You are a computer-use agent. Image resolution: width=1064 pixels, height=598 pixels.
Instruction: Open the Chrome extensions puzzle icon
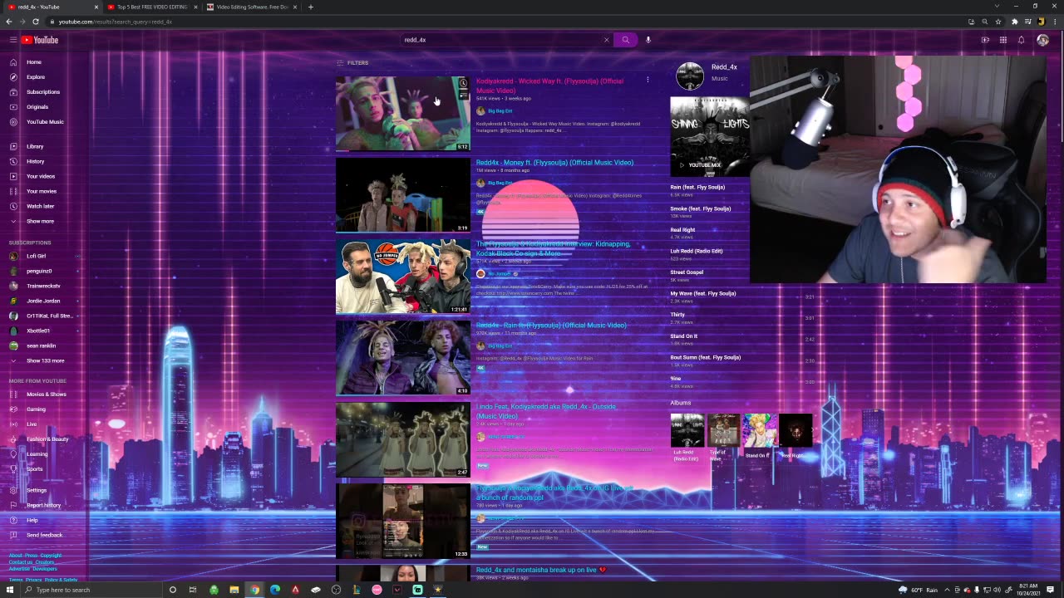tap(1014, 22)
